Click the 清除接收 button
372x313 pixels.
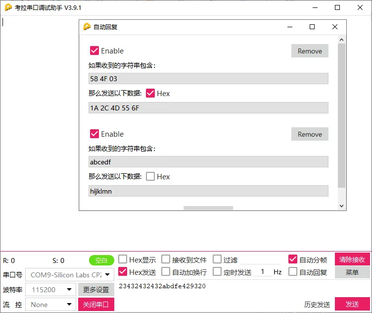coord(352,259)
